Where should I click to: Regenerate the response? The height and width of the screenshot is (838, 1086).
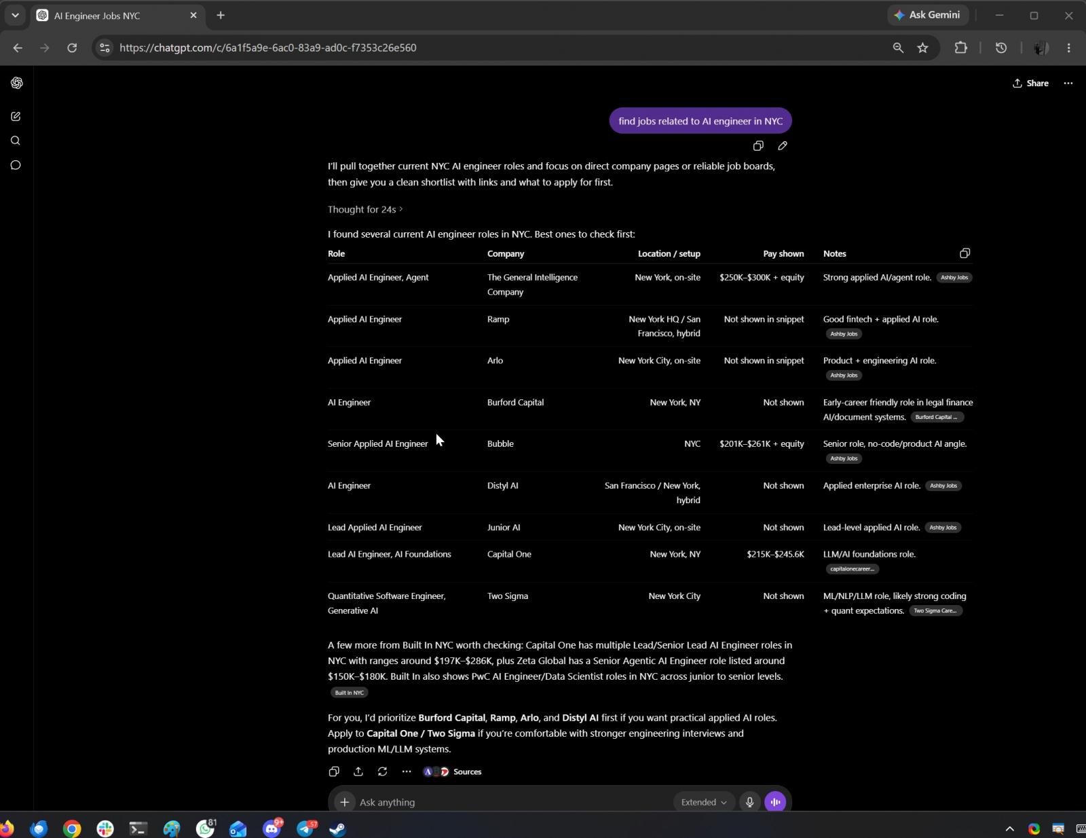click(383, 771)
